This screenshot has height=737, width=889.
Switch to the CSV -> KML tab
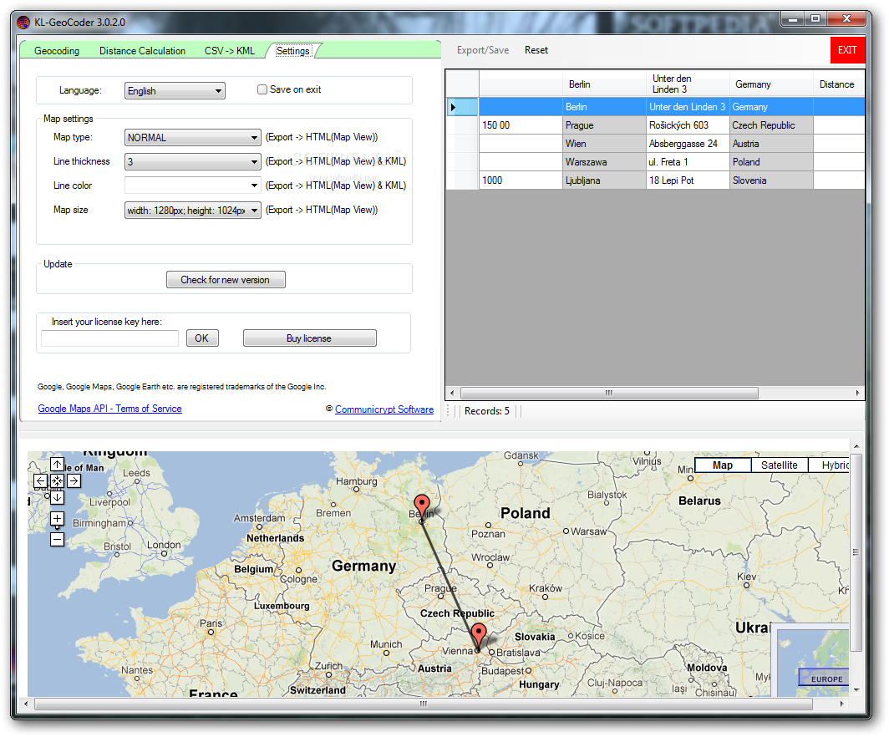pyautogui.click(x=230, y=51)
